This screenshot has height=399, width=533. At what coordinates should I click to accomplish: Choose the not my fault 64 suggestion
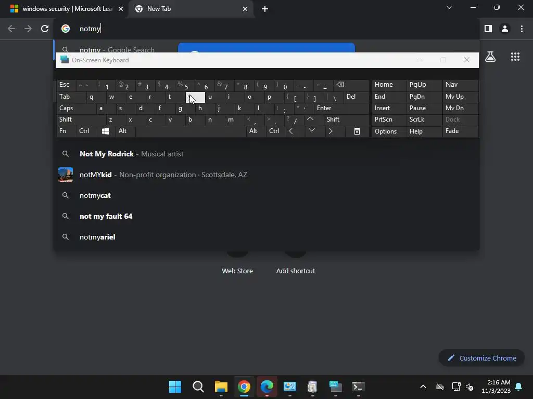click(266, 216)
